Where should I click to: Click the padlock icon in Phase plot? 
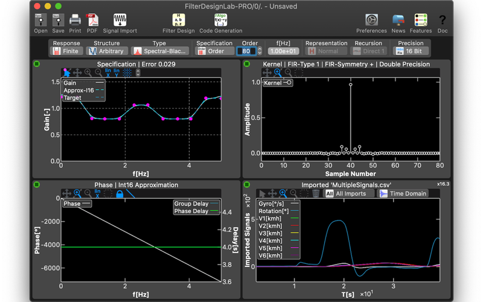(120, 194)
